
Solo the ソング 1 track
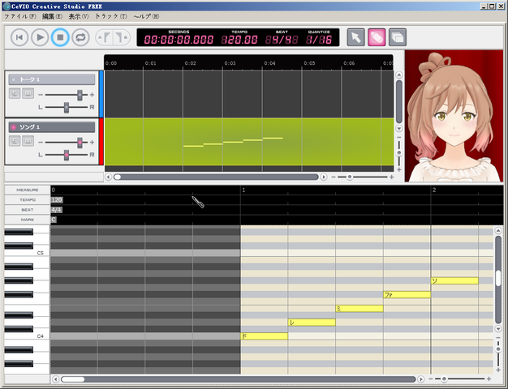coord(15,141)
